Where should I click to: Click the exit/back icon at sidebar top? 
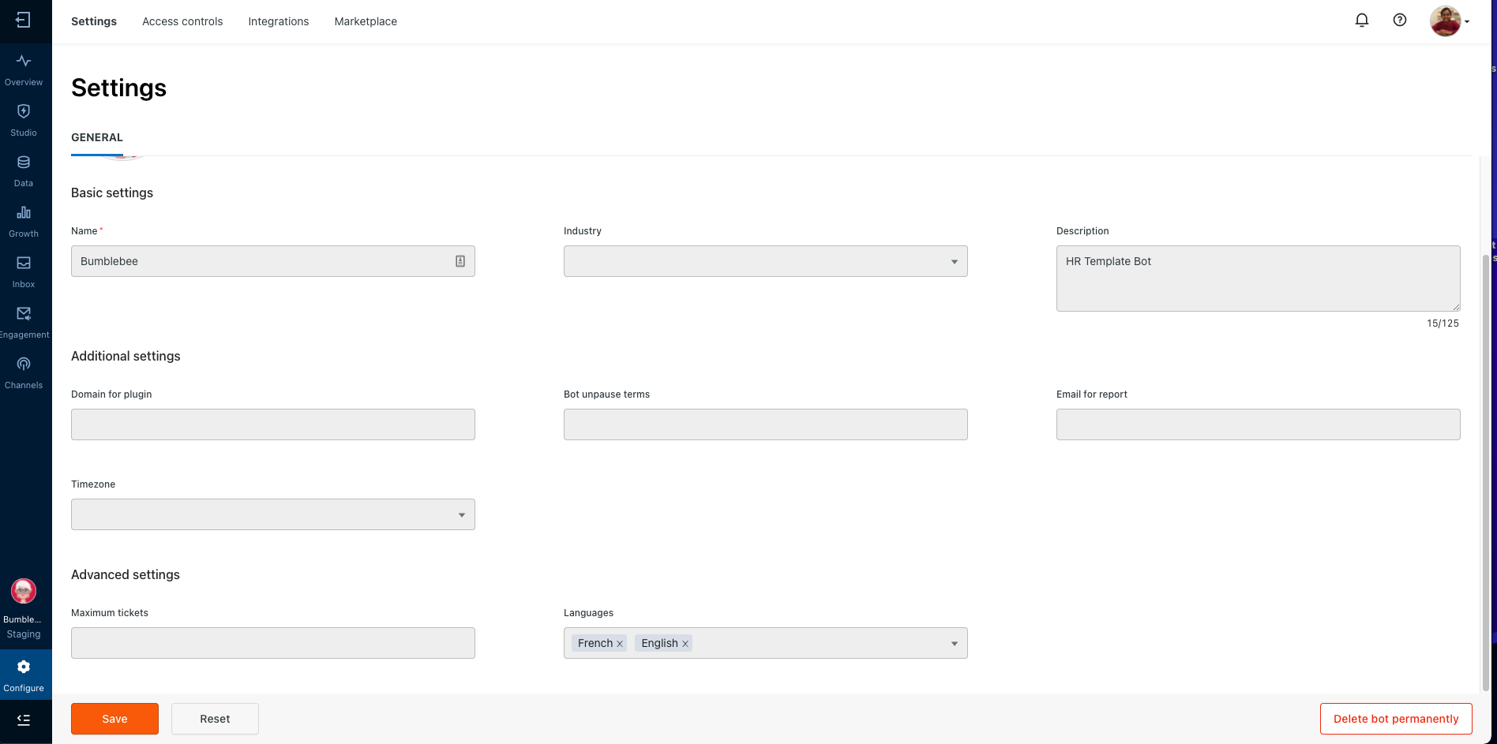23,21
